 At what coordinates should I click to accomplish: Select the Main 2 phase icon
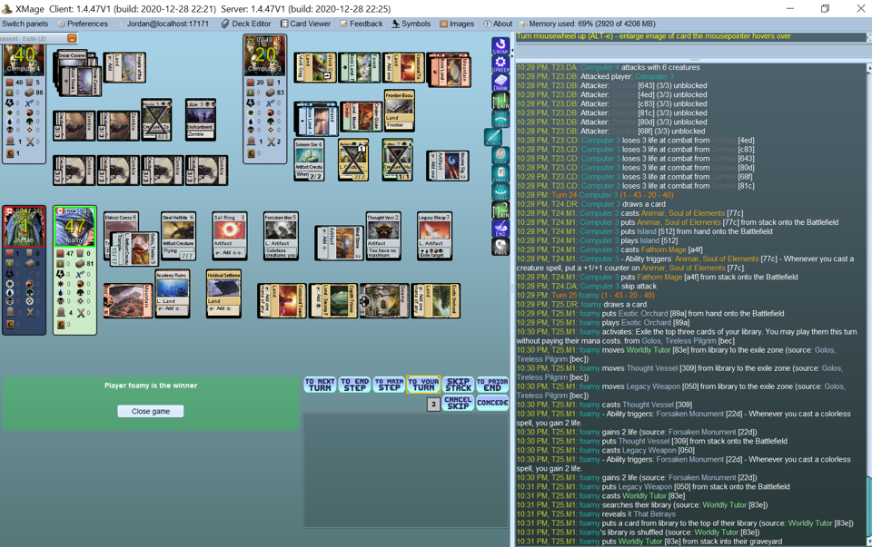(x=500, y=210)
